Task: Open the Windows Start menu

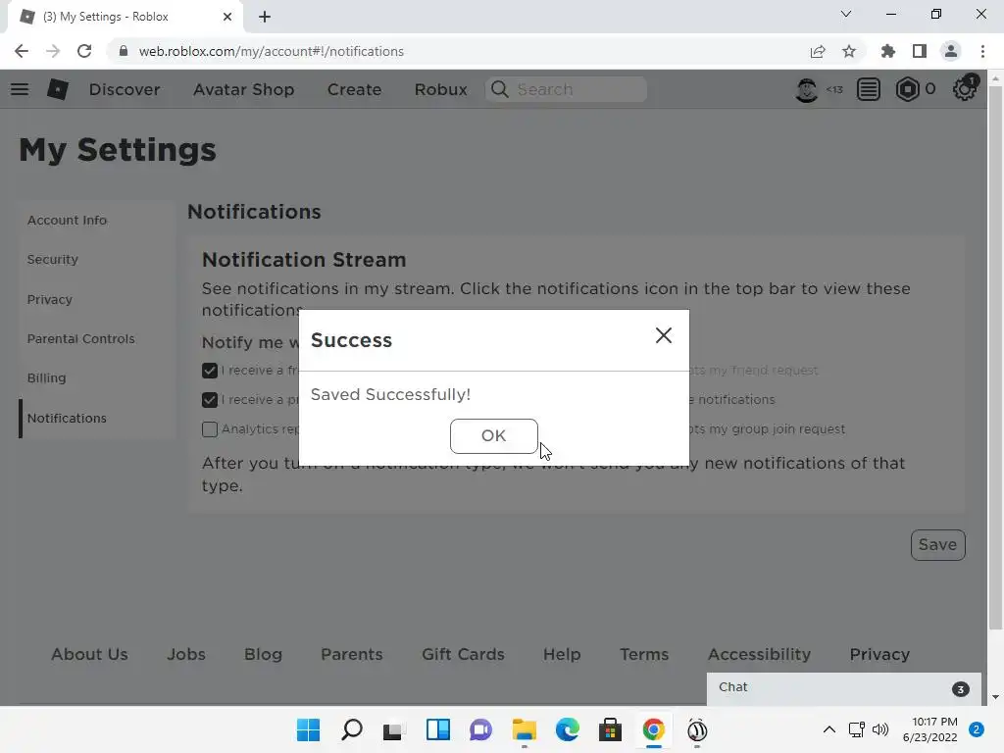Action: tap(308, 729)
